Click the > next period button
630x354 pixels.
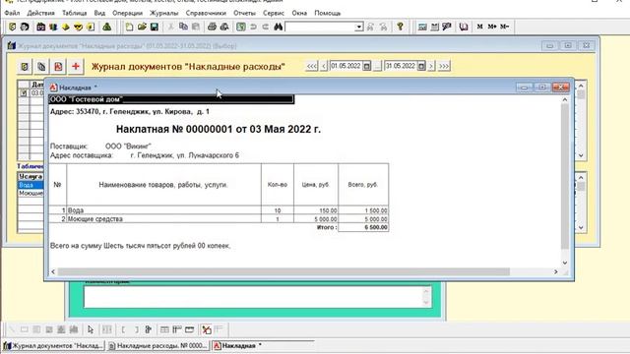(x=431, y=66)
